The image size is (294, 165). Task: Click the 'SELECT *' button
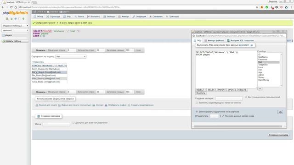(201, 90)
